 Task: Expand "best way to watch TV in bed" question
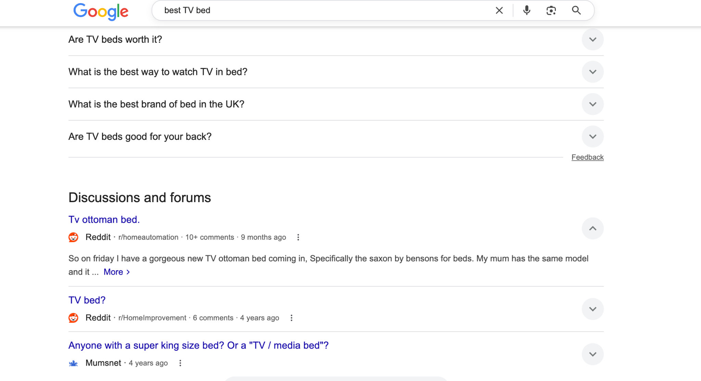[x=592, y=72]
